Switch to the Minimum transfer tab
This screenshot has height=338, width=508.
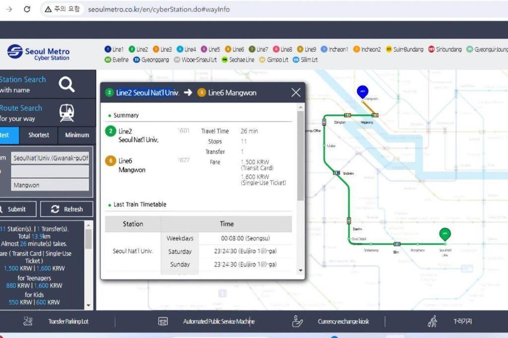point(77,135)
